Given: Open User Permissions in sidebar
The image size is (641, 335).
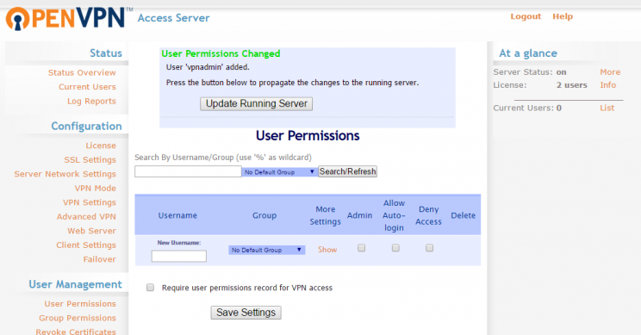Looking at the screenshot, I should (x=80, y=304).
